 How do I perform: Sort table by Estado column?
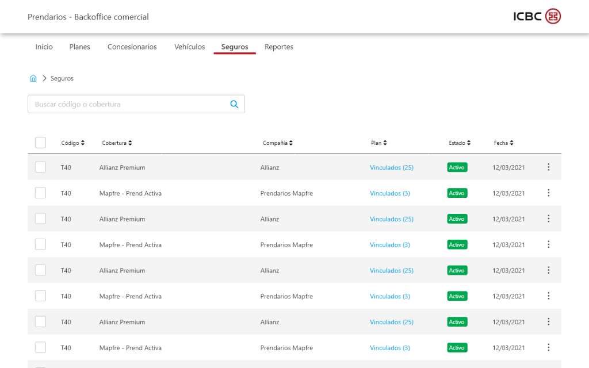[x=460, y=143]
